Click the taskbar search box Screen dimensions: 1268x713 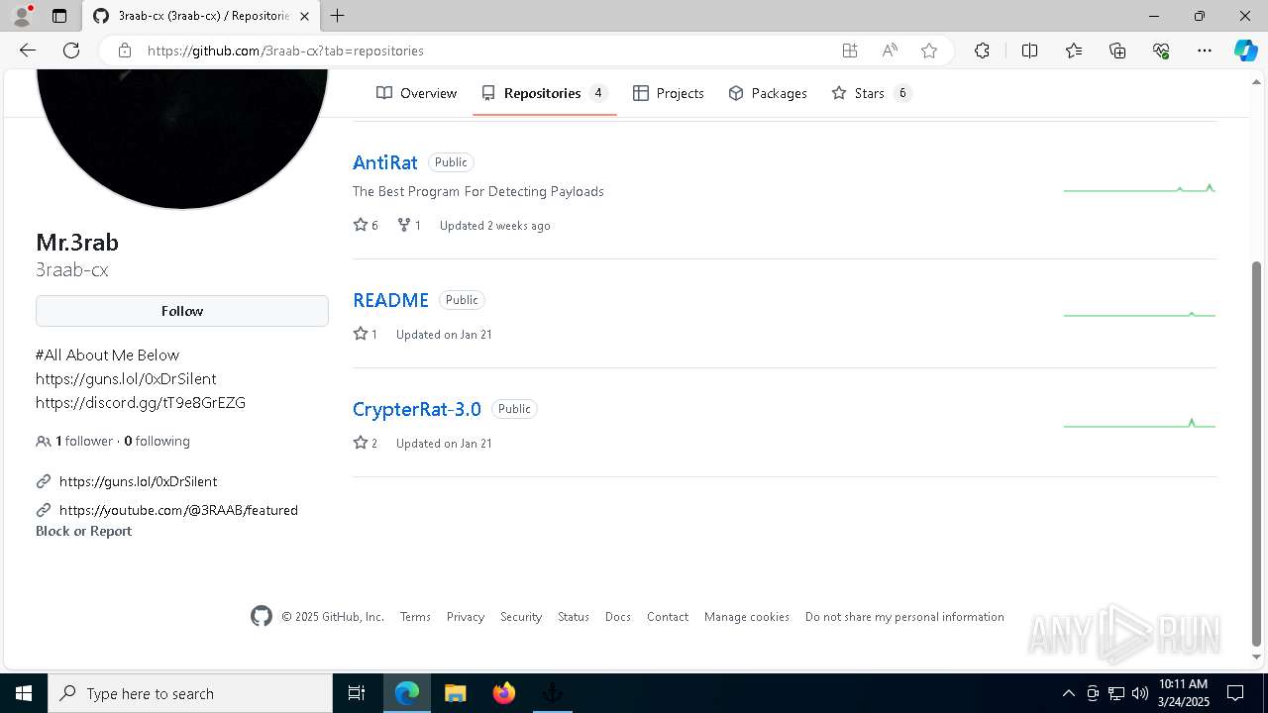190,693
